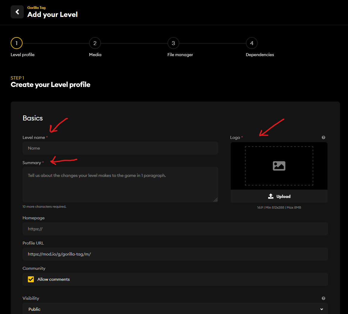Go to step 2 circle Media
Screen dimensions: 348x314
(x=95, y=43)
